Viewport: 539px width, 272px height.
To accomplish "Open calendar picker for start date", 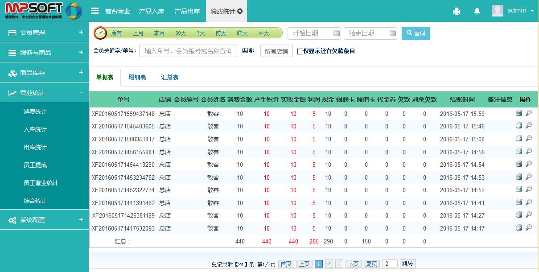I will click(x=337, y=33).
